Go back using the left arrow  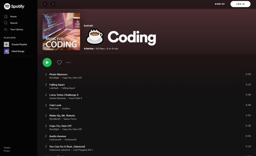pos(45,4)
